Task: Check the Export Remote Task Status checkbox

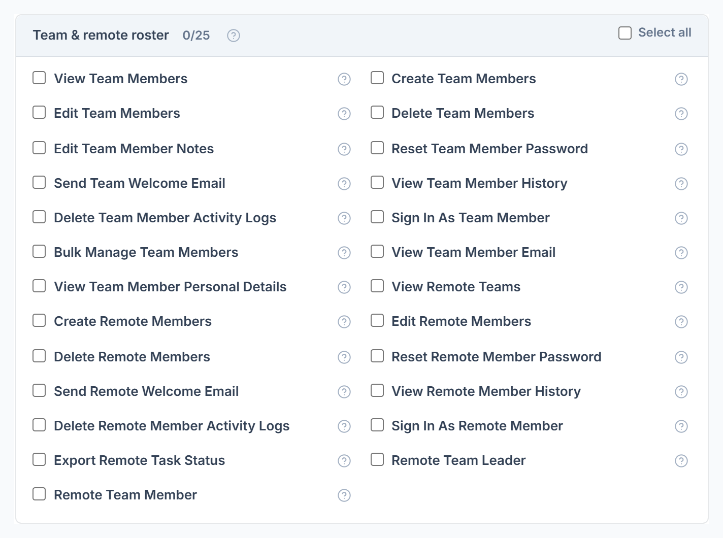Action: pos(39,459)
